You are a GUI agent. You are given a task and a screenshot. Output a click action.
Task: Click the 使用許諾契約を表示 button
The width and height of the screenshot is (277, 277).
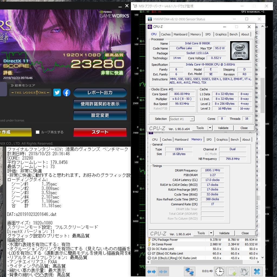point(100,104)
